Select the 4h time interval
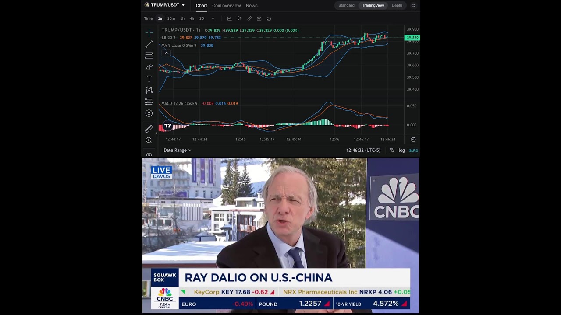Screen dimensions: 561x315 pos(192,18)
